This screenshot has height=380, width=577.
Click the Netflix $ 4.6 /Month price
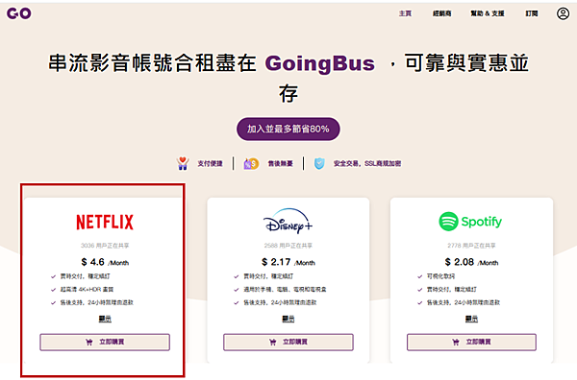(105, 262)
